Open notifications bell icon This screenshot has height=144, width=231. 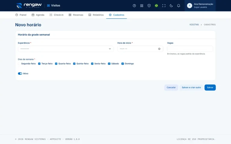(178, 6)
